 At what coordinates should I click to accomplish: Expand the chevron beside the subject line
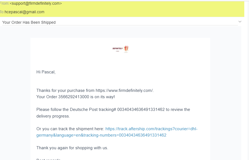tap(240, 22)
